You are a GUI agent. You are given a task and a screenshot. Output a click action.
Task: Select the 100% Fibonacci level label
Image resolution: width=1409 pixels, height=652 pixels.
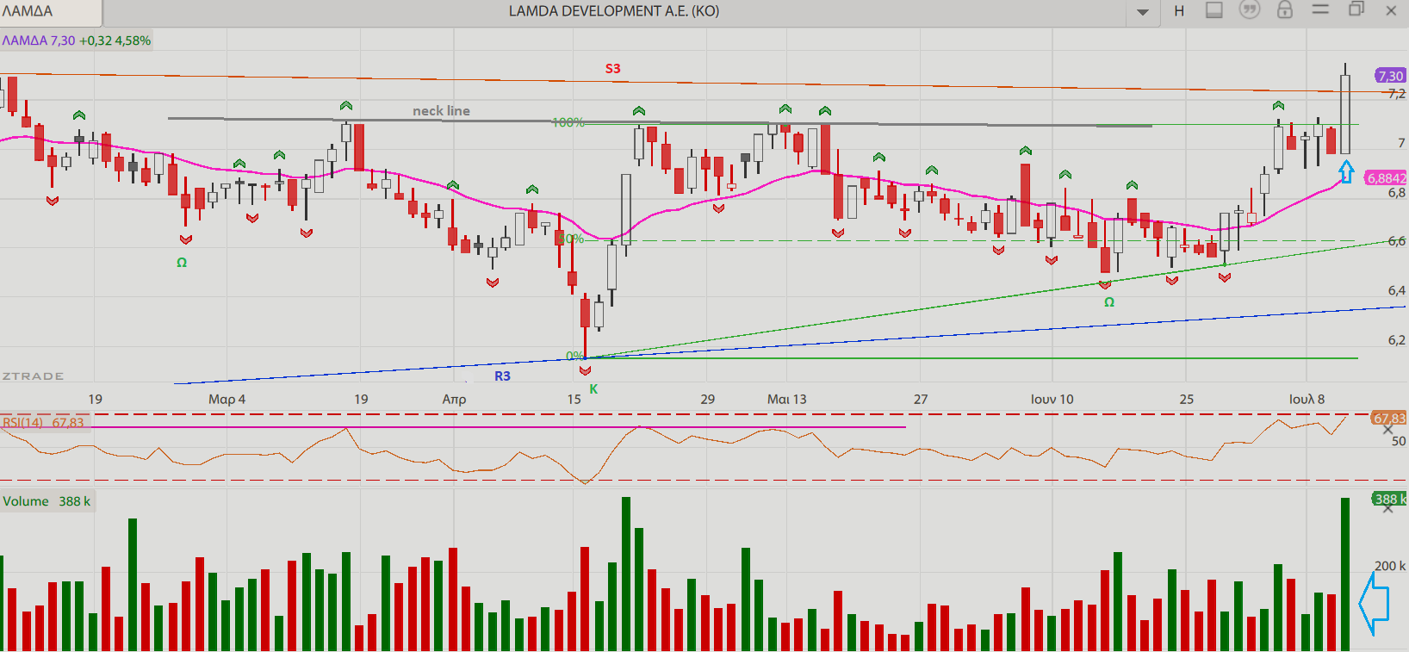[x=568, y=122]
